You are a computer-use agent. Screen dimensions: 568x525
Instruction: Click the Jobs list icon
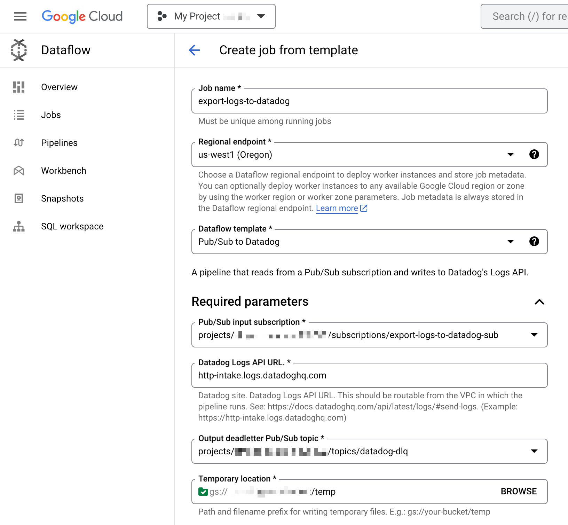(19, 115)
